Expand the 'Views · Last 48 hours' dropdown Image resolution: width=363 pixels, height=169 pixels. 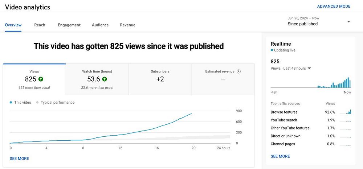click(309, 69)
